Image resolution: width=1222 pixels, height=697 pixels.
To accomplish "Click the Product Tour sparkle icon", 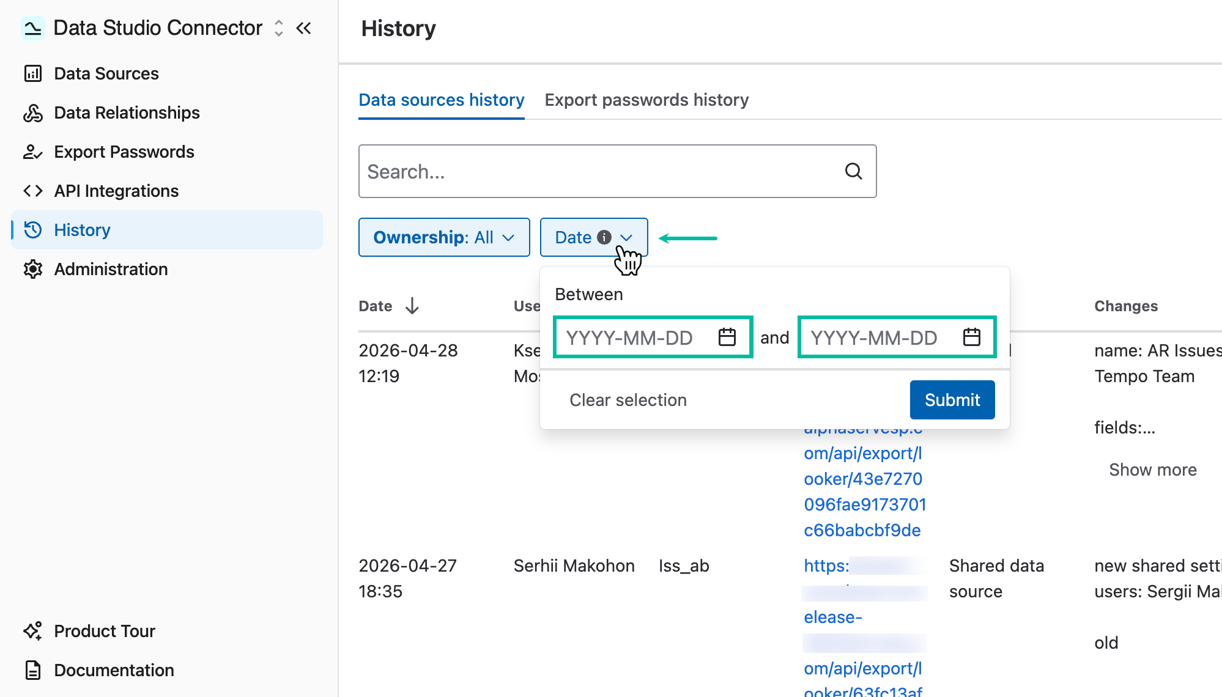I will tap(32, 631).
